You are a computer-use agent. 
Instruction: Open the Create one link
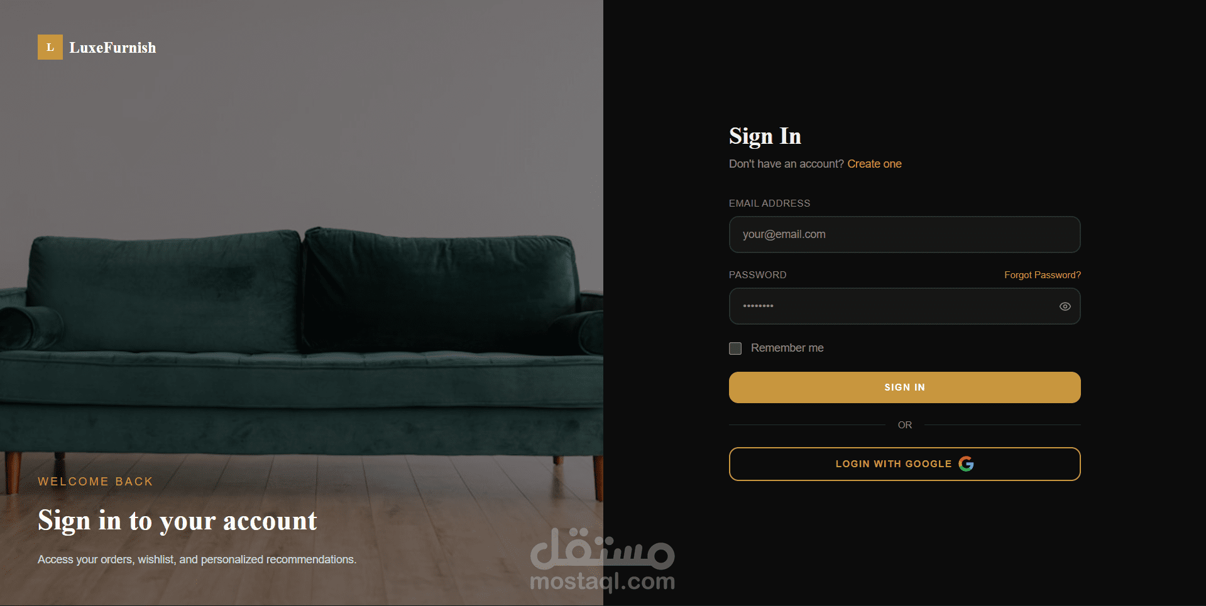(x=874, y=164)
